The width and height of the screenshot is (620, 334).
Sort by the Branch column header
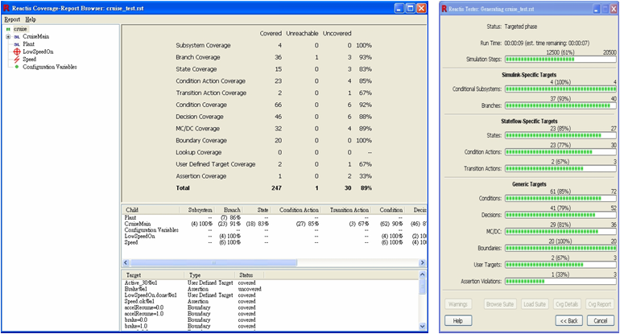[x=232, y=209]
